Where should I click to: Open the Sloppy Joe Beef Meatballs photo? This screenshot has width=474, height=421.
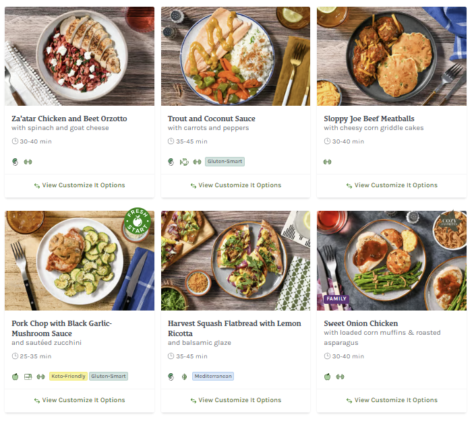tap(392, 56)
